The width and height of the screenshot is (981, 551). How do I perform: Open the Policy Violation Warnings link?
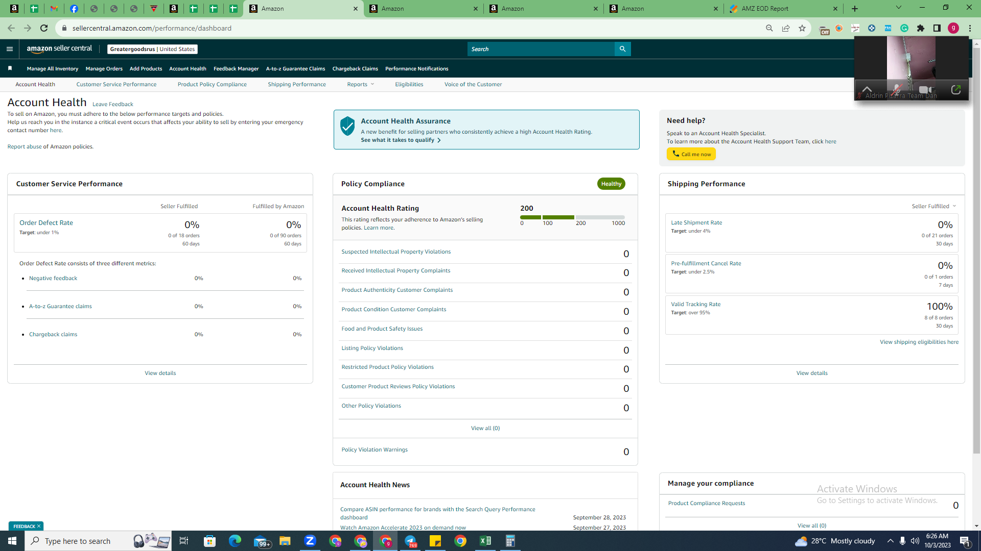(375, 449)
